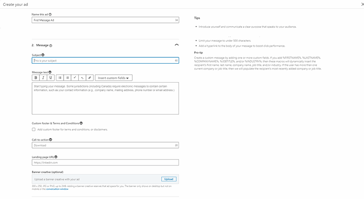Collapse the Message section chevron
Viewport: 364px width, 199px height.
click(177, 45)
